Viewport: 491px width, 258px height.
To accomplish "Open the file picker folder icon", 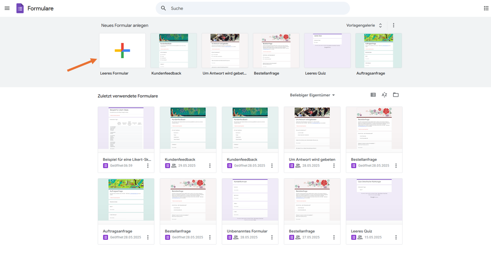I will point(396,95).
